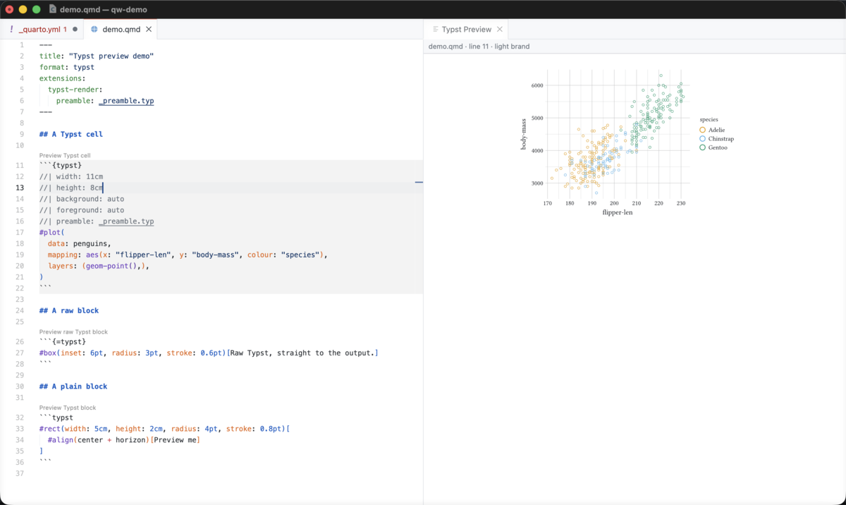Click the Preview Typst block code lens

pos(68,408)
